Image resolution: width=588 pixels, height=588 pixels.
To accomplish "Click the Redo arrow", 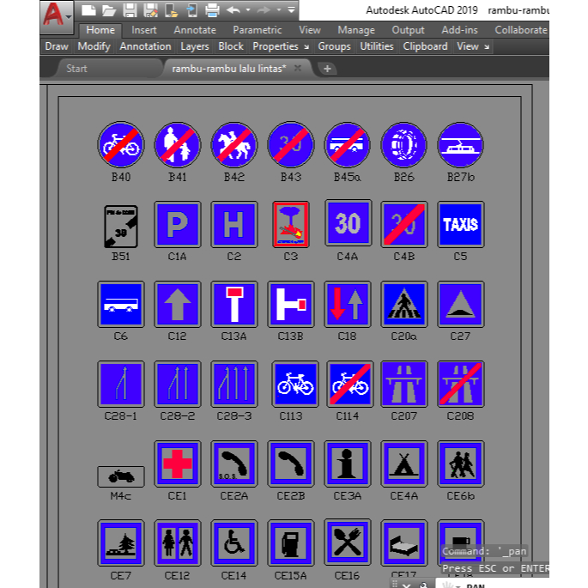I will pos(264,10).
